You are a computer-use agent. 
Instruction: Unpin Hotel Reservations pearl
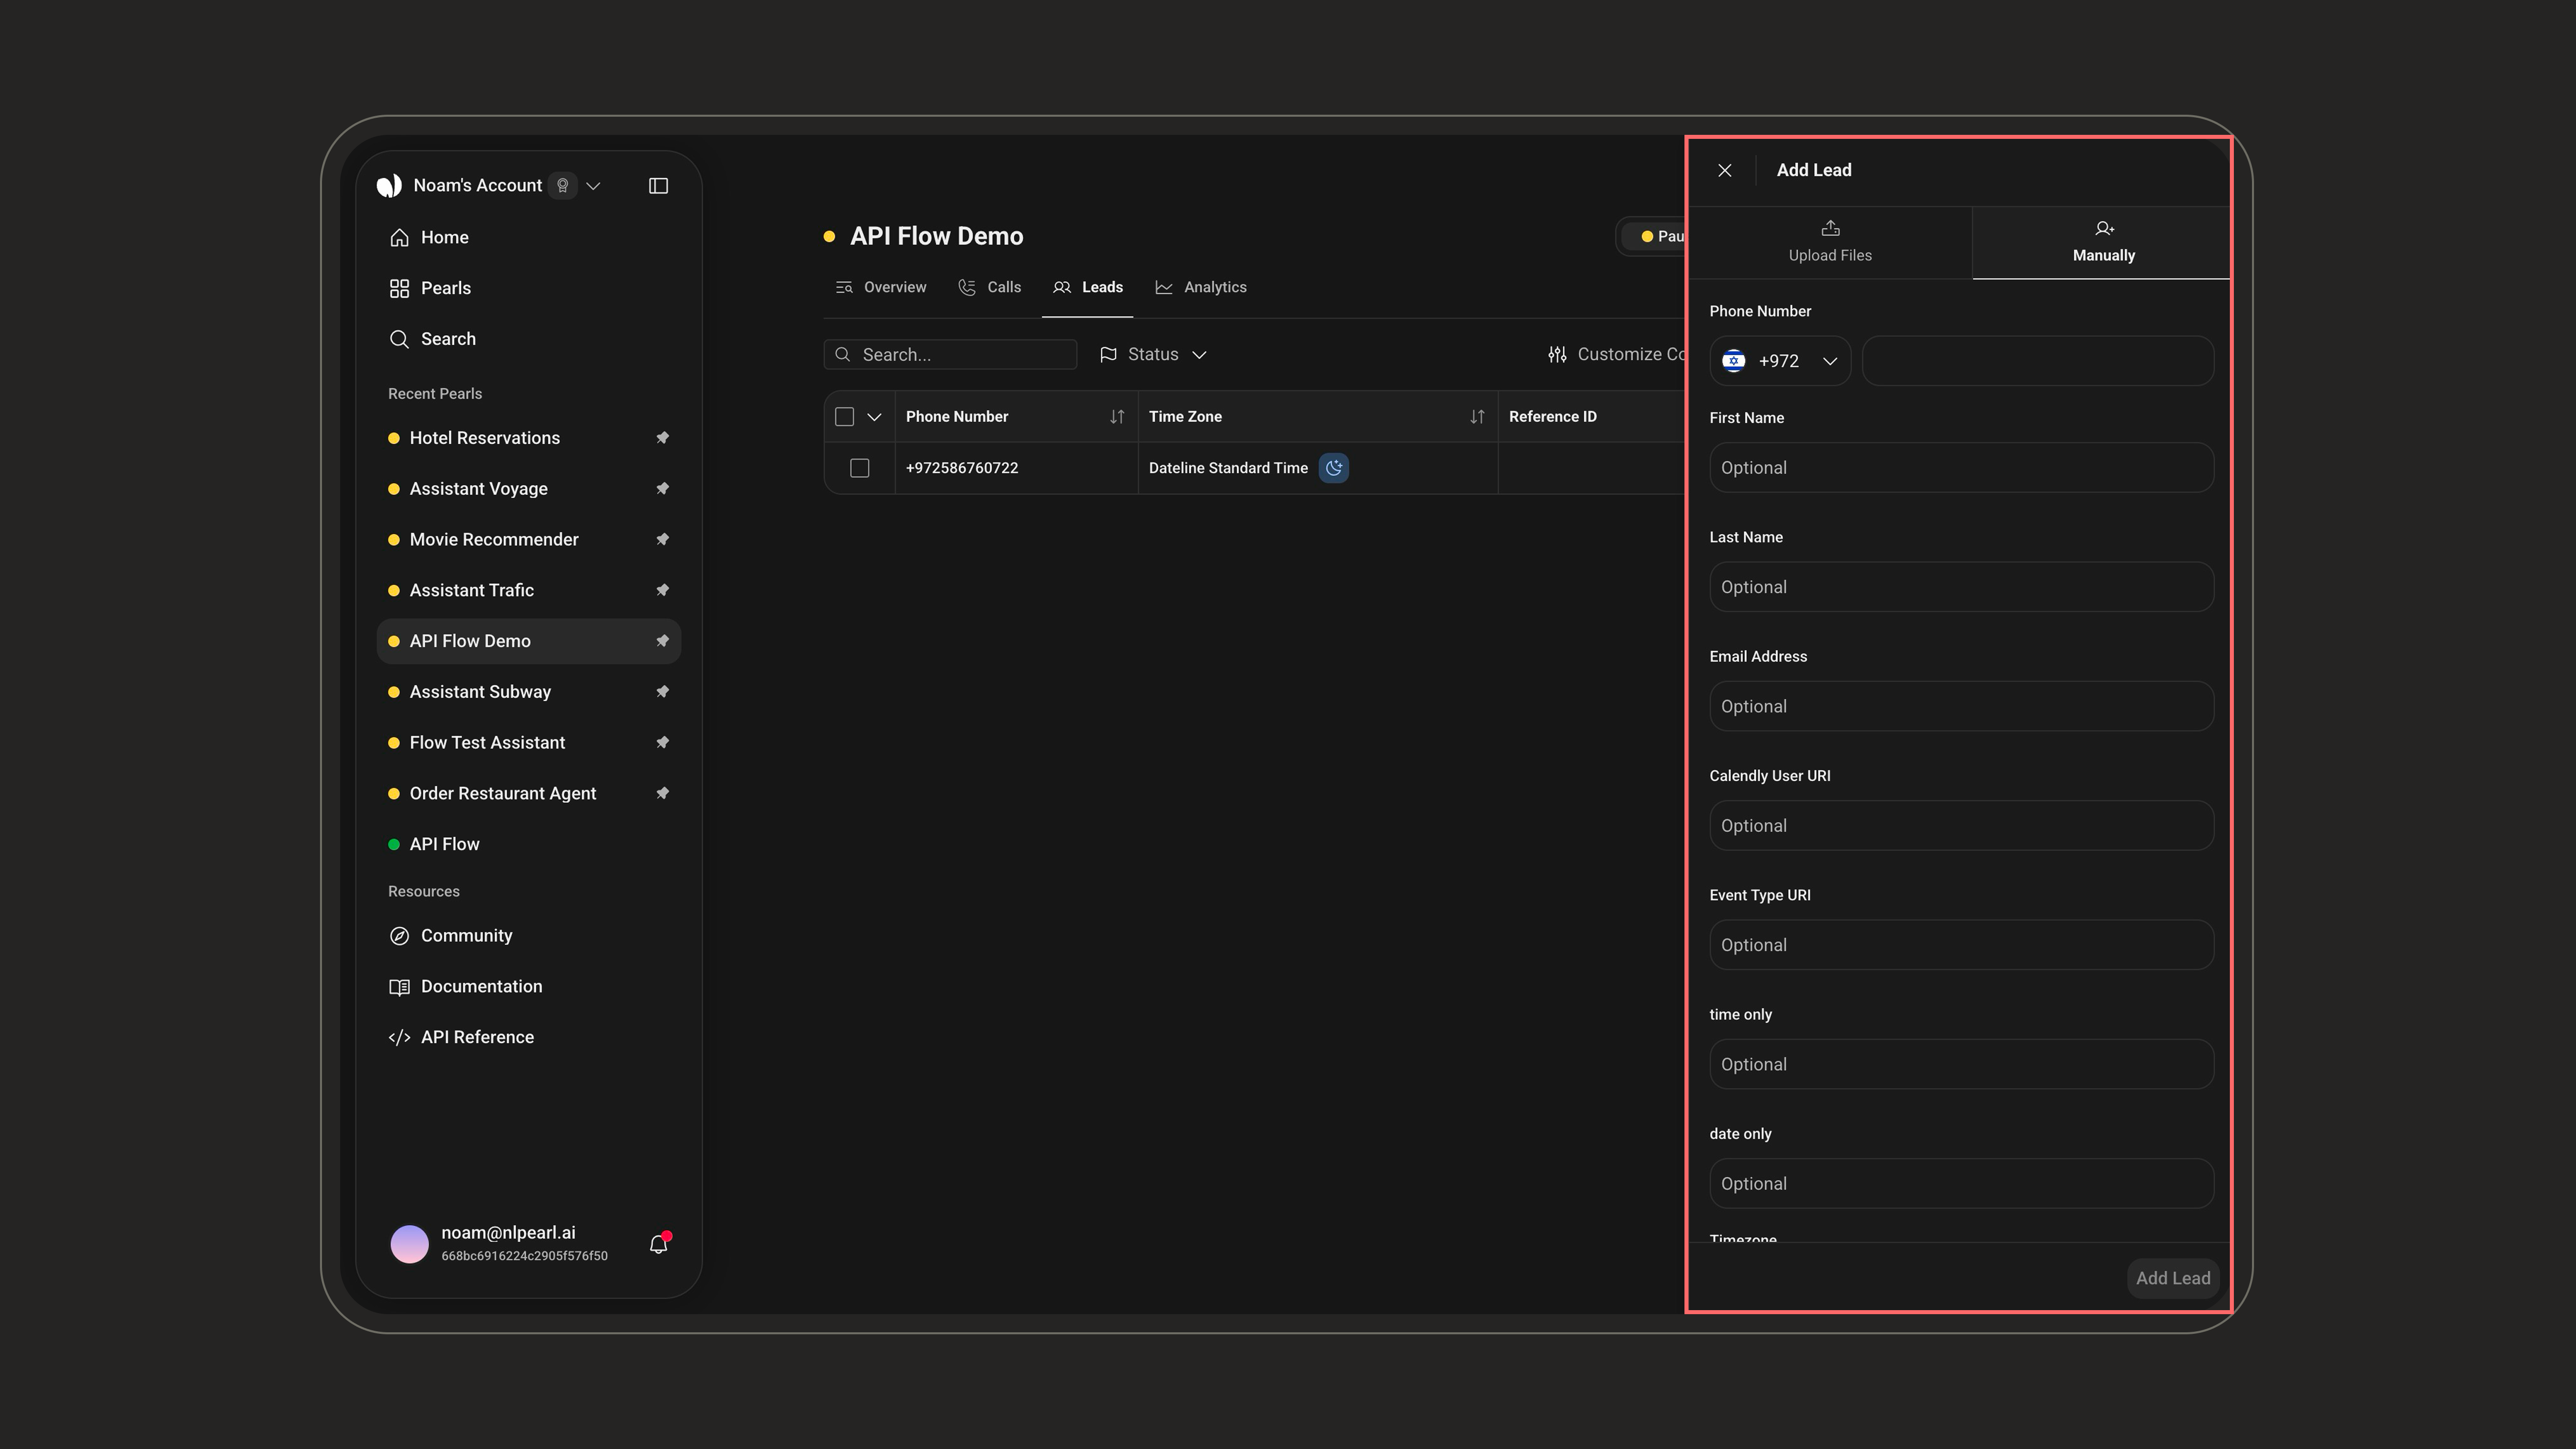[x=662, y=438]
